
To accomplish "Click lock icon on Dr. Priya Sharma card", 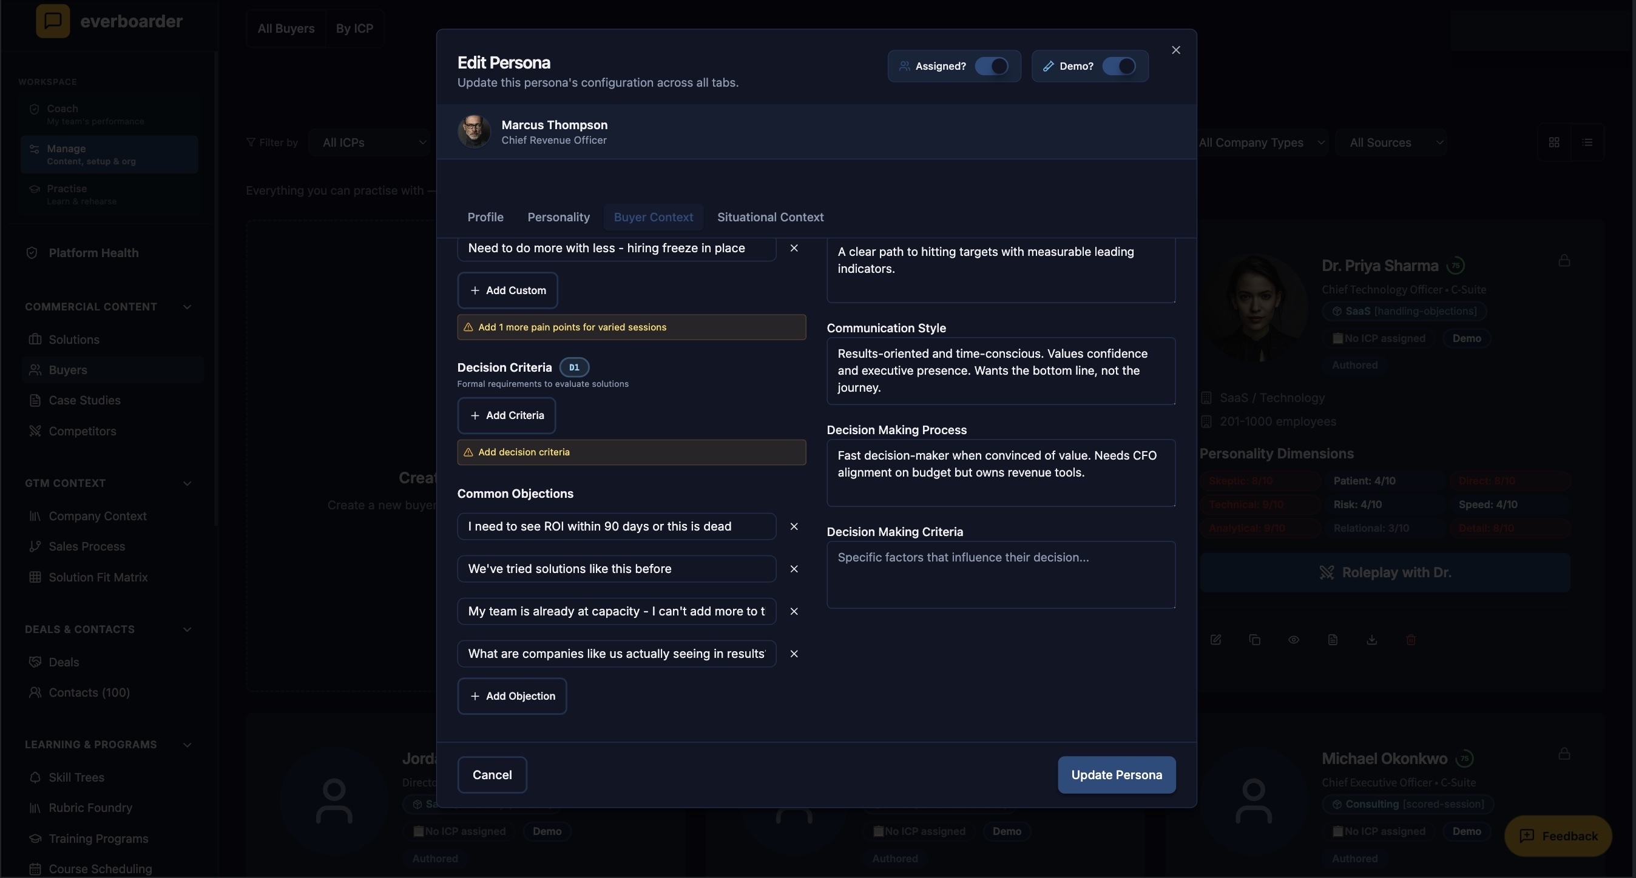I will (1564, 260).
